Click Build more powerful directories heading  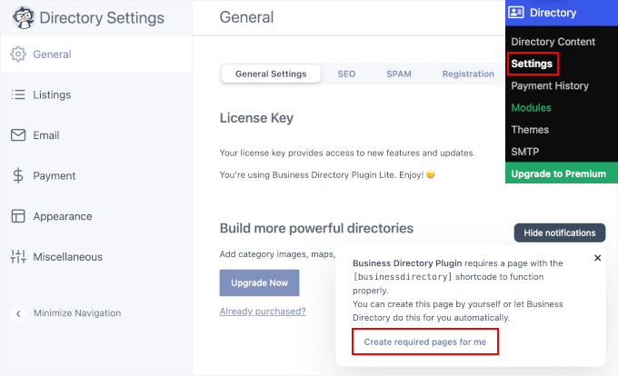coord(316,228)
